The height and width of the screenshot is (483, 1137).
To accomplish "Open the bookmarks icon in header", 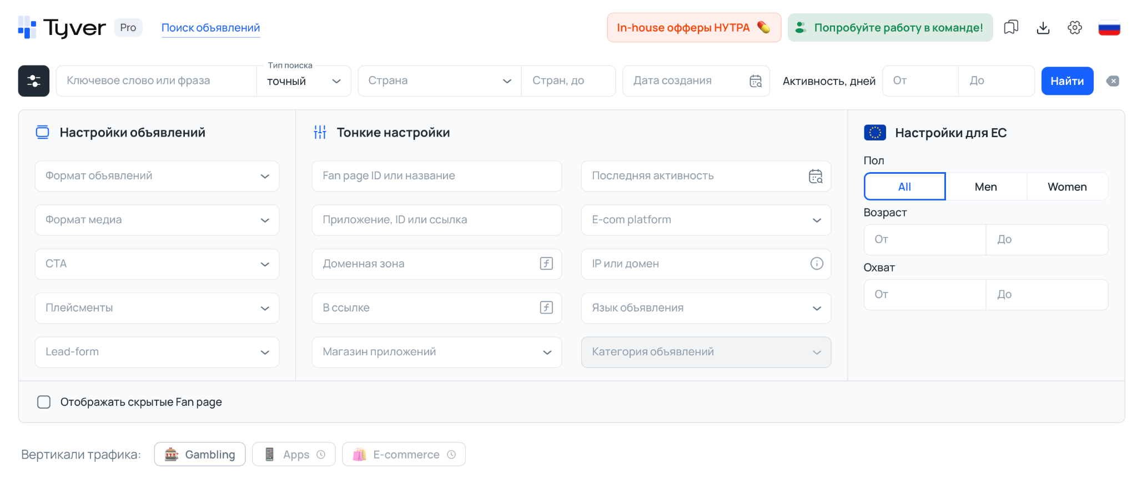I will click(1011, 27).
